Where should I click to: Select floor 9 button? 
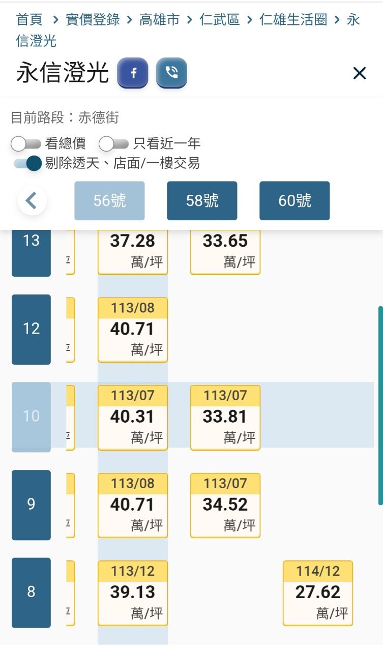tap(31, 504)
